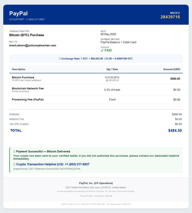Click the helpline phone number +1 (802) 217-8927
Image resolution: width=192 pixels, height=213 pixels.
pos(77,164)
